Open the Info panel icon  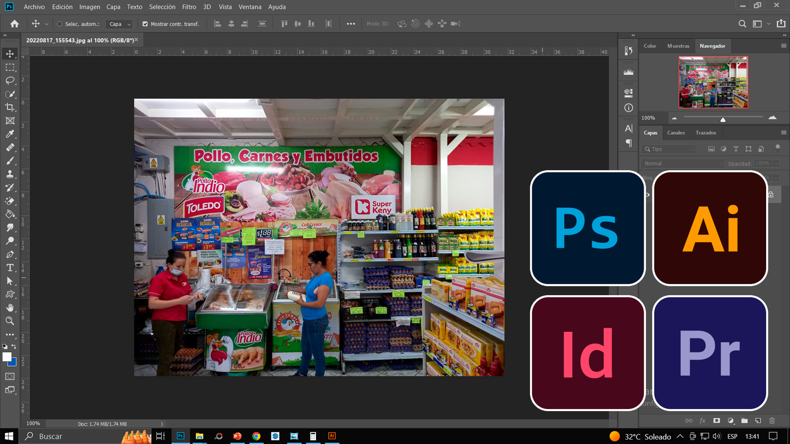coord(629,107)
